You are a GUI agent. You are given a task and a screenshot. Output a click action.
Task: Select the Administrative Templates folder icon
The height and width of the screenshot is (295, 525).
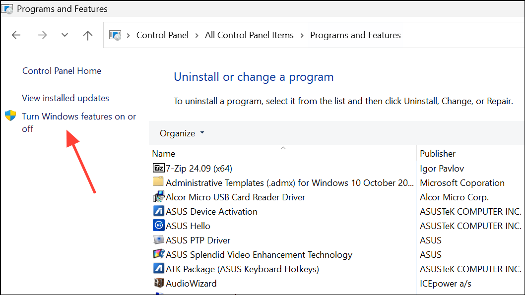(158, 183)
